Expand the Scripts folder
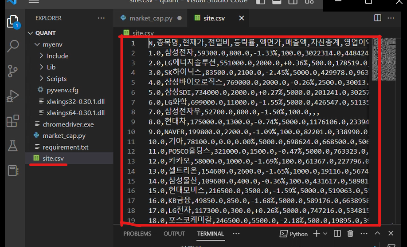The height and width of the screenshot is (247, 407). [x=42, y=79]
